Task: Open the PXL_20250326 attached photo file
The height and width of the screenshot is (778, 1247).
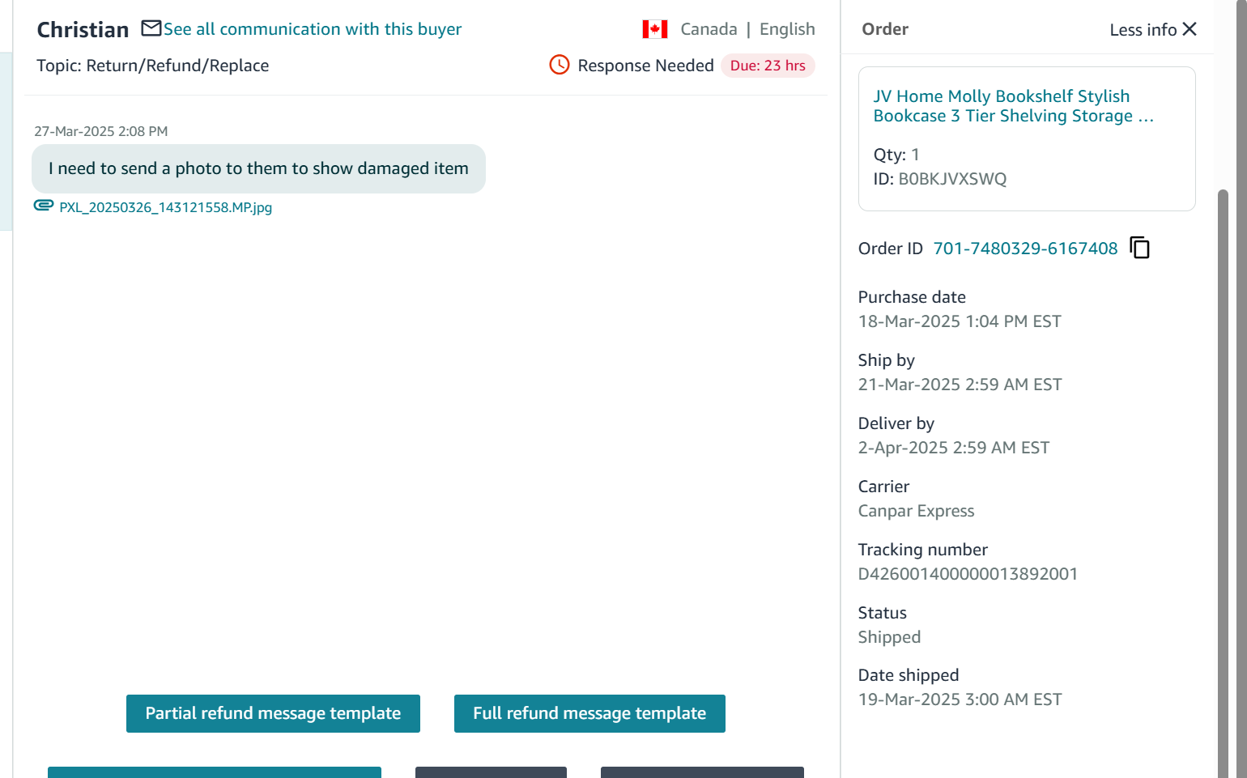Action: (x=165, y=207)
